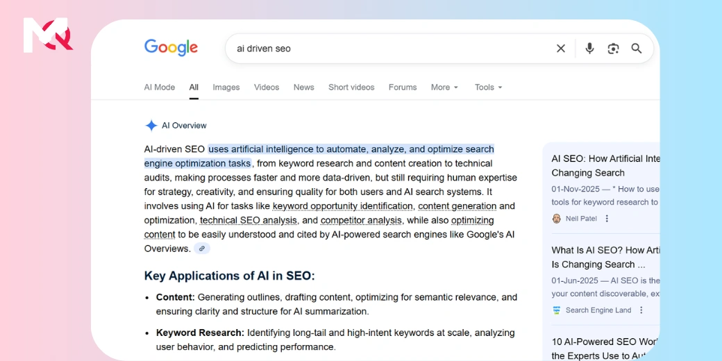Click the Neil Patel avatar icon
The height and width of the screenshot is (361, 722).
click(556, 218)
